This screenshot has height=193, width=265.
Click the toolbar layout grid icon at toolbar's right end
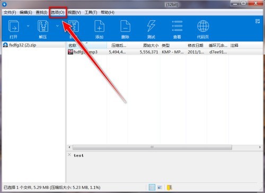point(258,21)
